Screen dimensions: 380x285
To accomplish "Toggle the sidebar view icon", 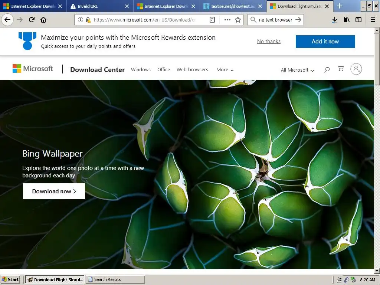I will 358,20.
